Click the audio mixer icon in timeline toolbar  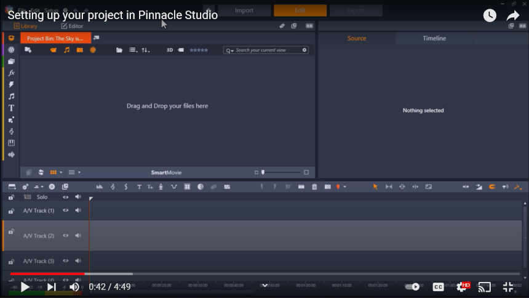point(99,187)
